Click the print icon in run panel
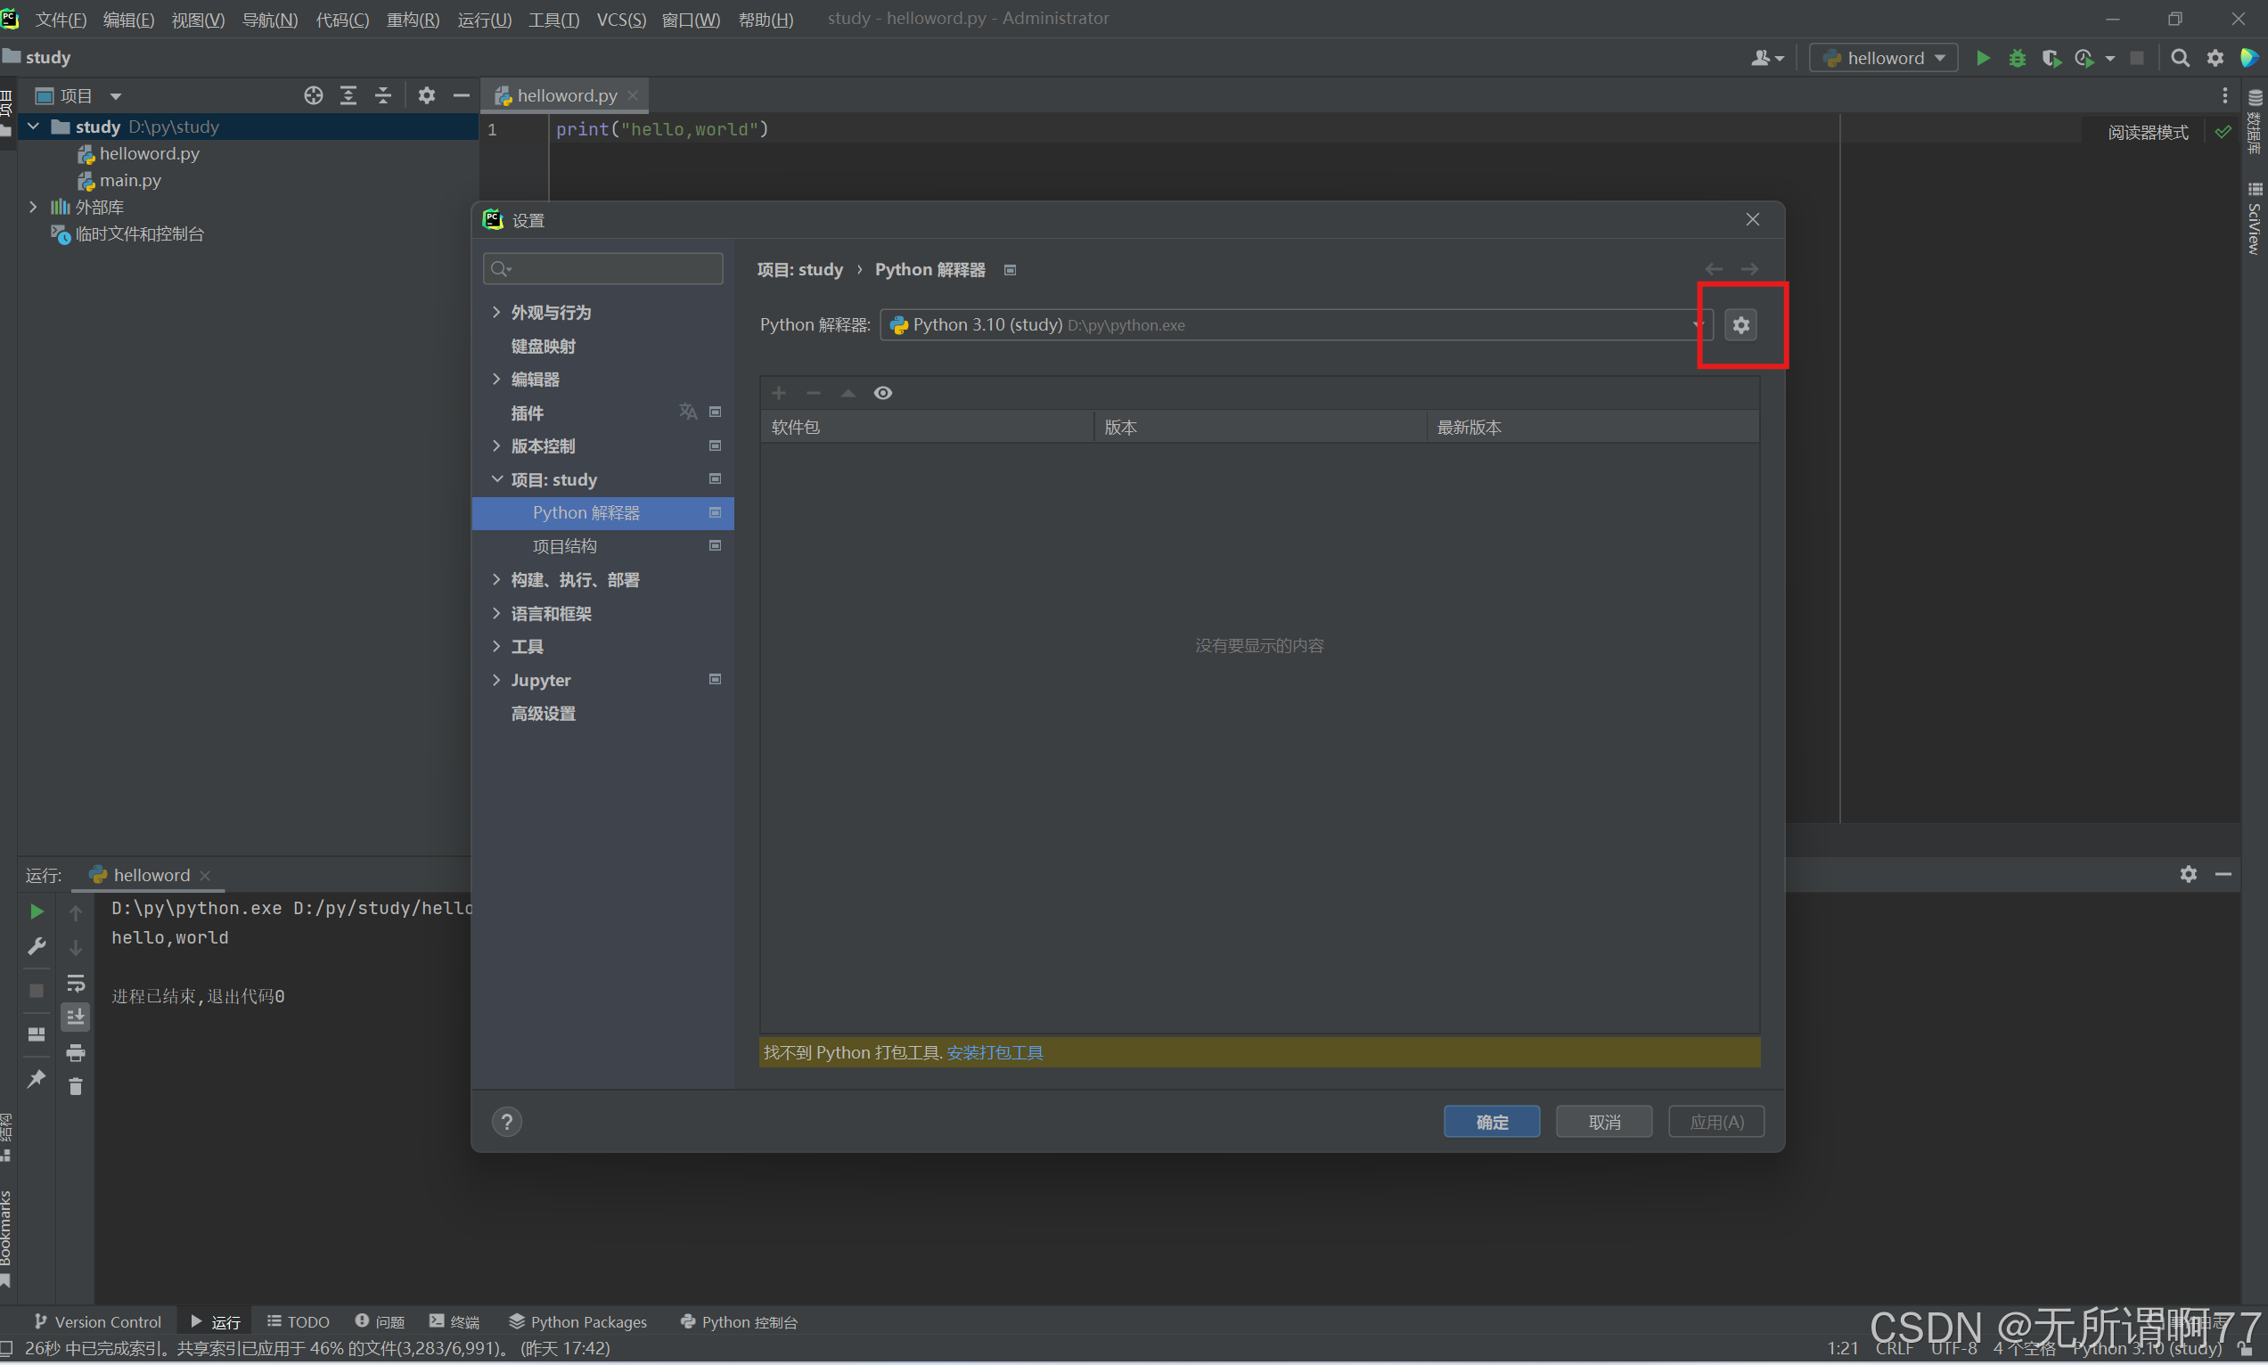This screenshot has height=1365, width=2268. point(76,1052)
